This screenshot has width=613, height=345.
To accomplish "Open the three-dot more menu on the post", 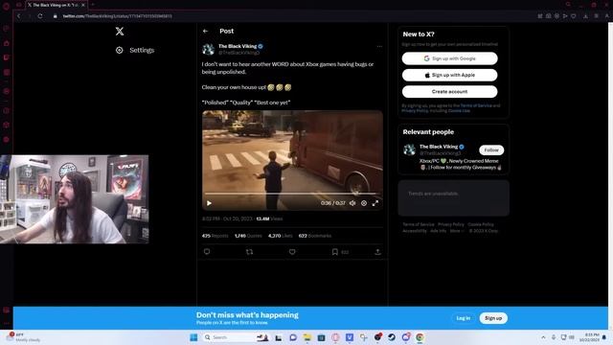I will point(379,47).
